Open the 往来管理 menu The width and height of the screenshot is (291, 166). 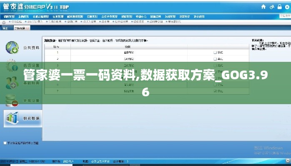pos(58,17)
